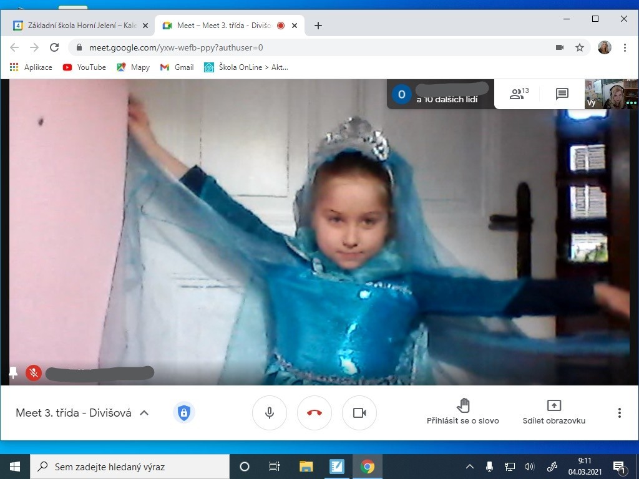Toggle the microphone in meeting controls

coord(270,413)
